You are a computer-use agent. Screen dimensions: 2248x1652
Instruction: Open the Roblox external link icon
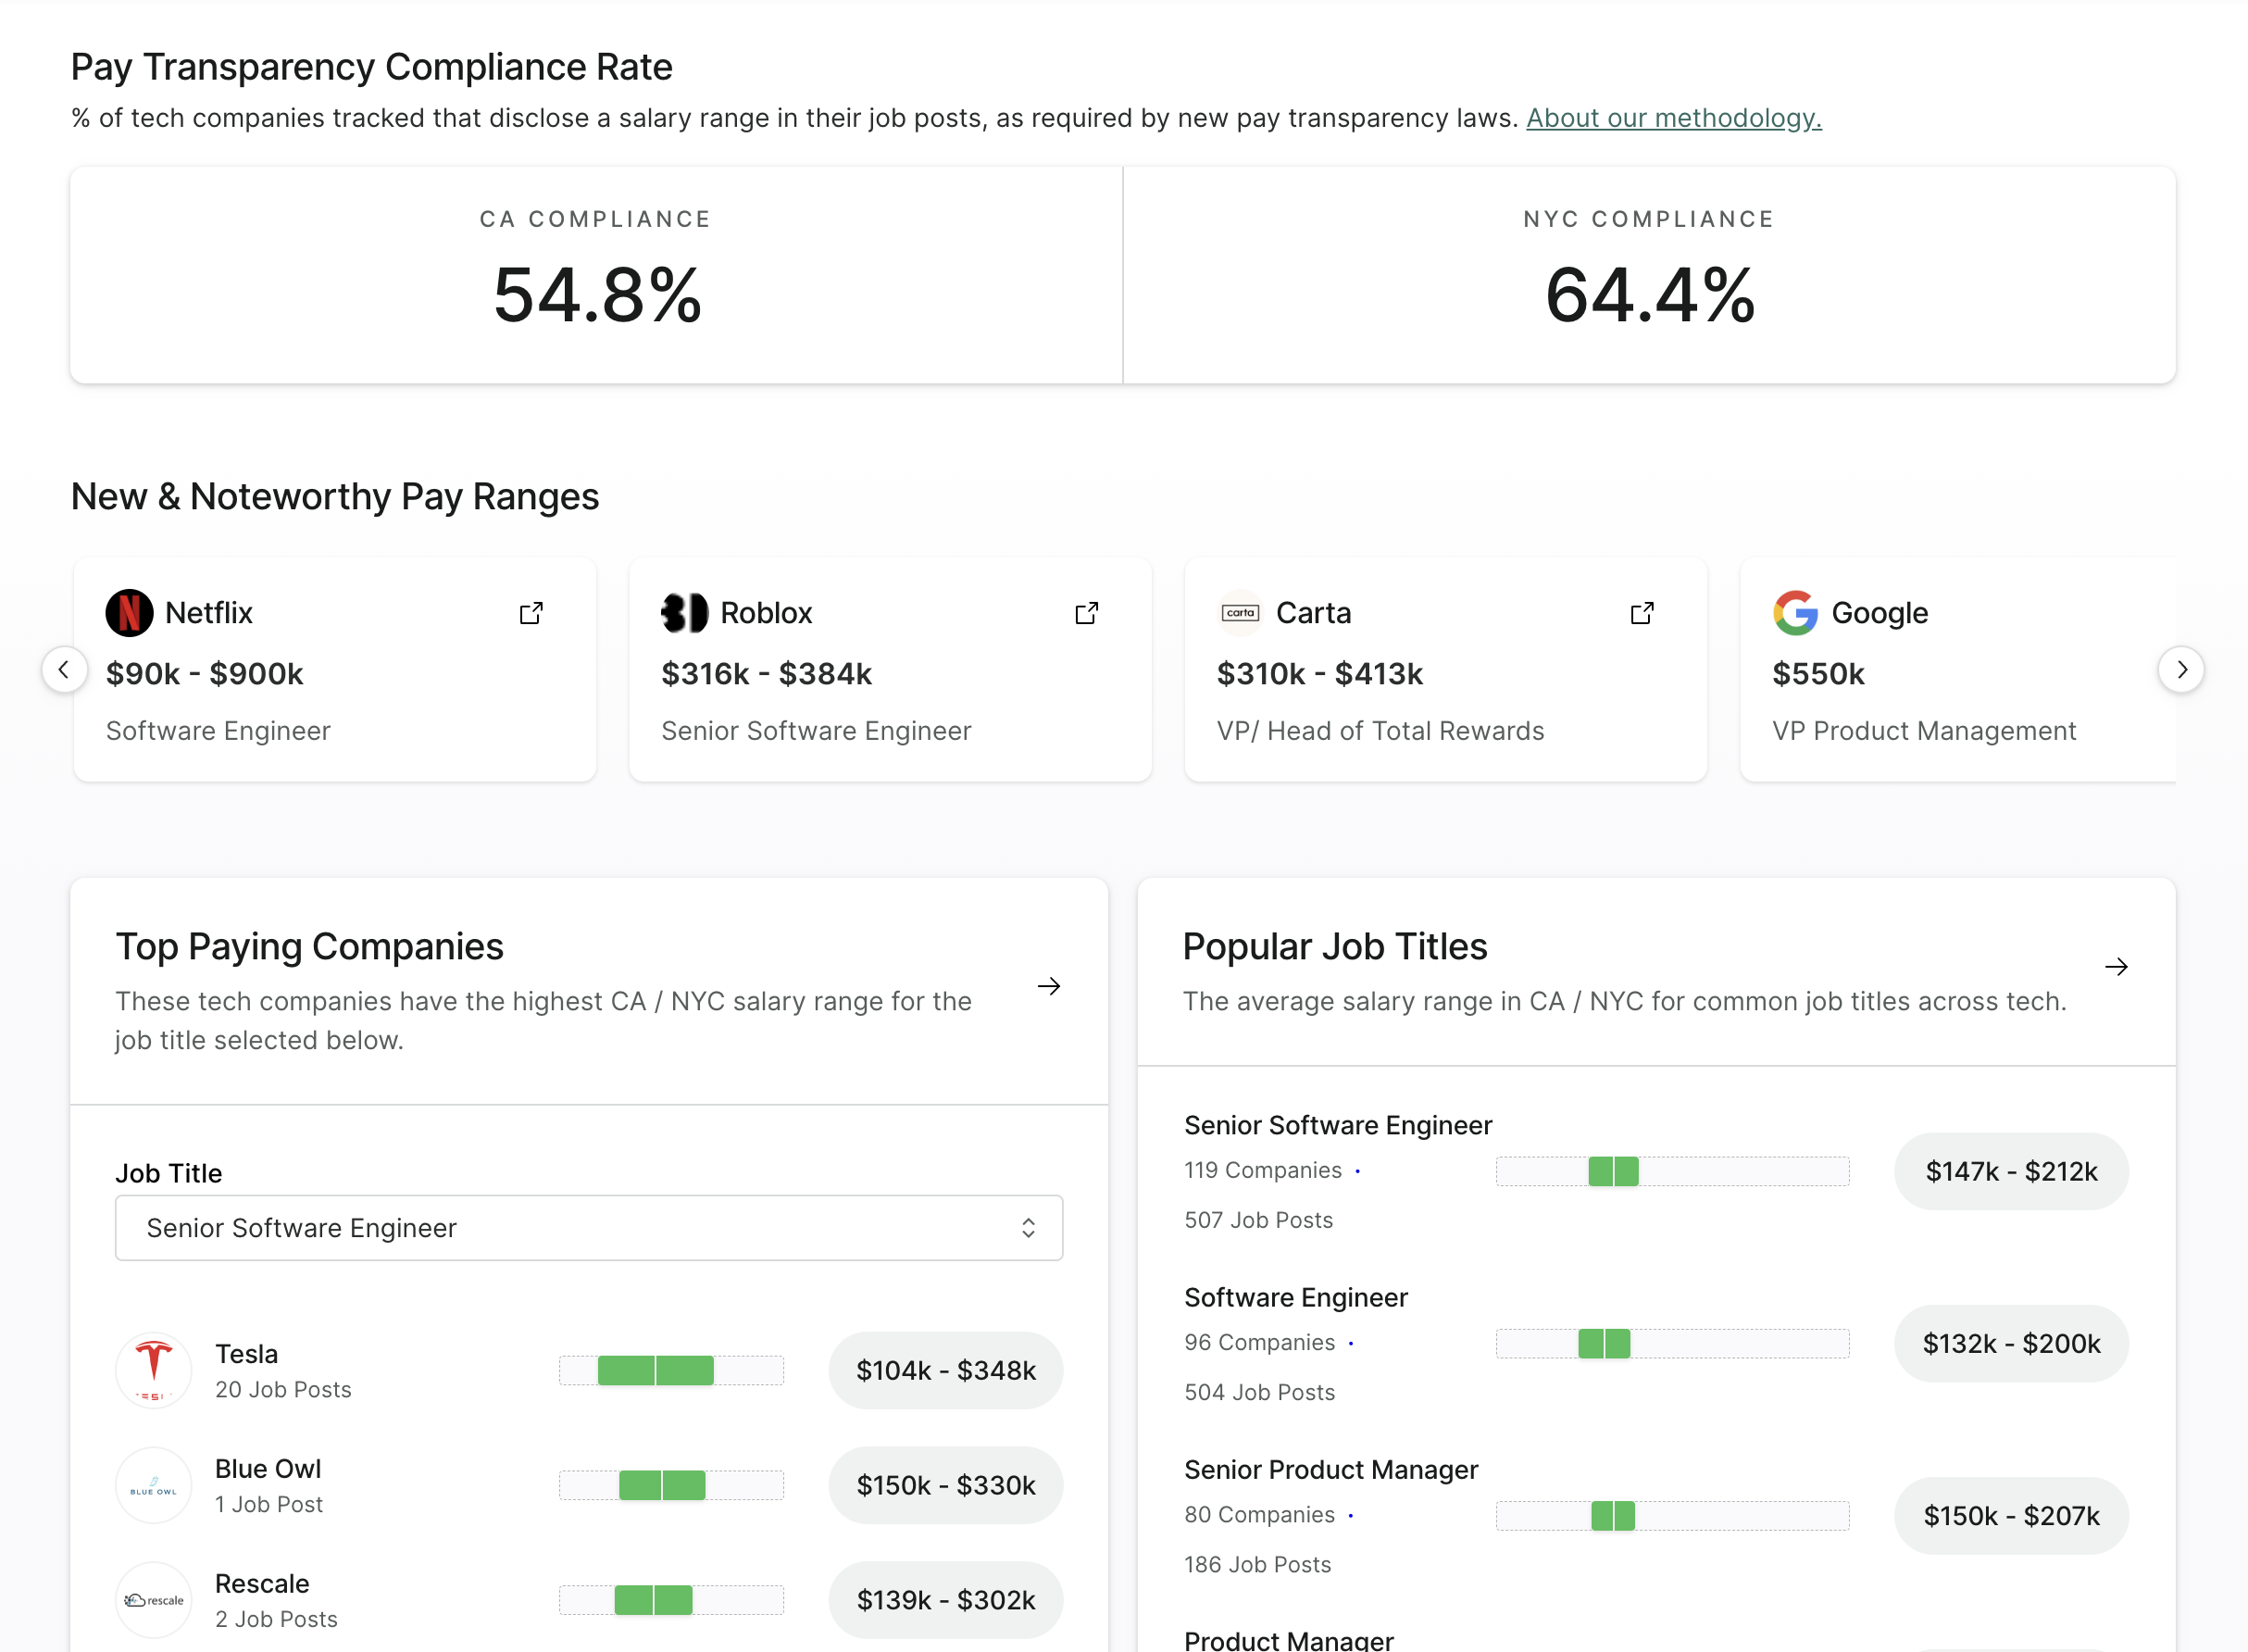1087,613
